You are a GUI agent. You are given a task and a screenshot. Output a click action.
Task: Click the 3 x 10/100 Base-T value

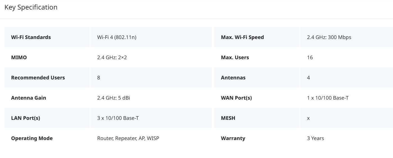(x=118, y=118)
